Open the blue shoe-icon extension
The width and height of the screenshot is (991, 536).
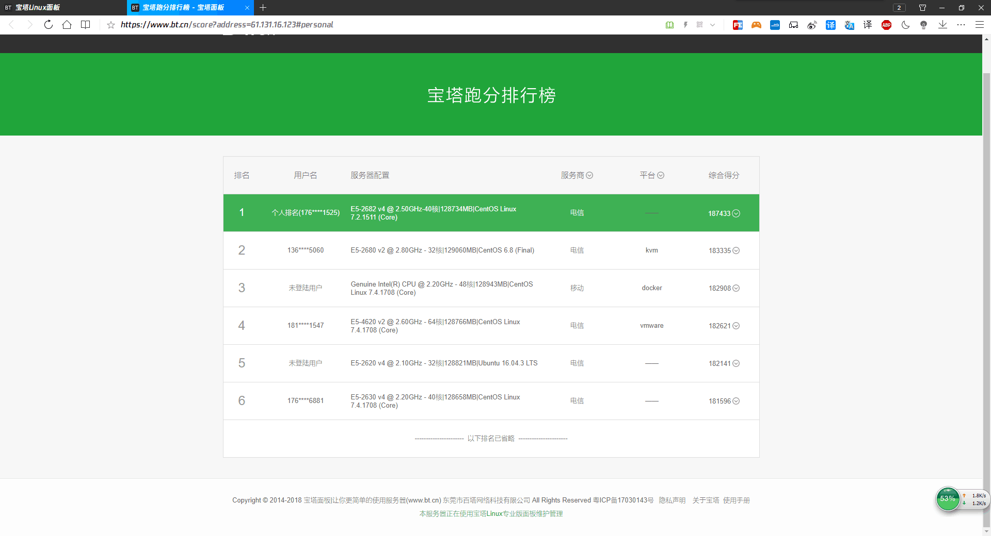click(775, 25)
